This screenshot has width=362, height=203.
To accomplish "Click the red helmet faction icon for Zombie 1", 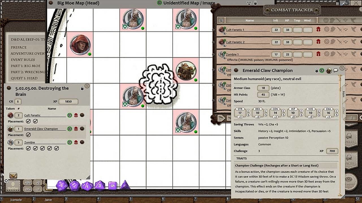I will pos(318,54).
